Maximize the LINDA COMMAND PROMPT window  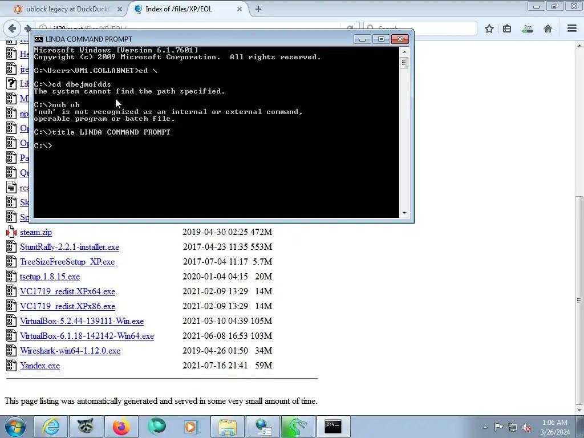[380, 39]
